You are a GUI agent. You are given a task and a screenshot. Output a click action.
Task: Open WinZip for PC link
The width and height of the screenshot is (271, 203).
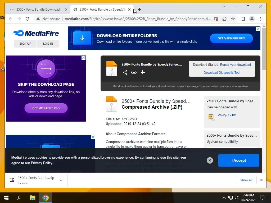tap(227, 115)
